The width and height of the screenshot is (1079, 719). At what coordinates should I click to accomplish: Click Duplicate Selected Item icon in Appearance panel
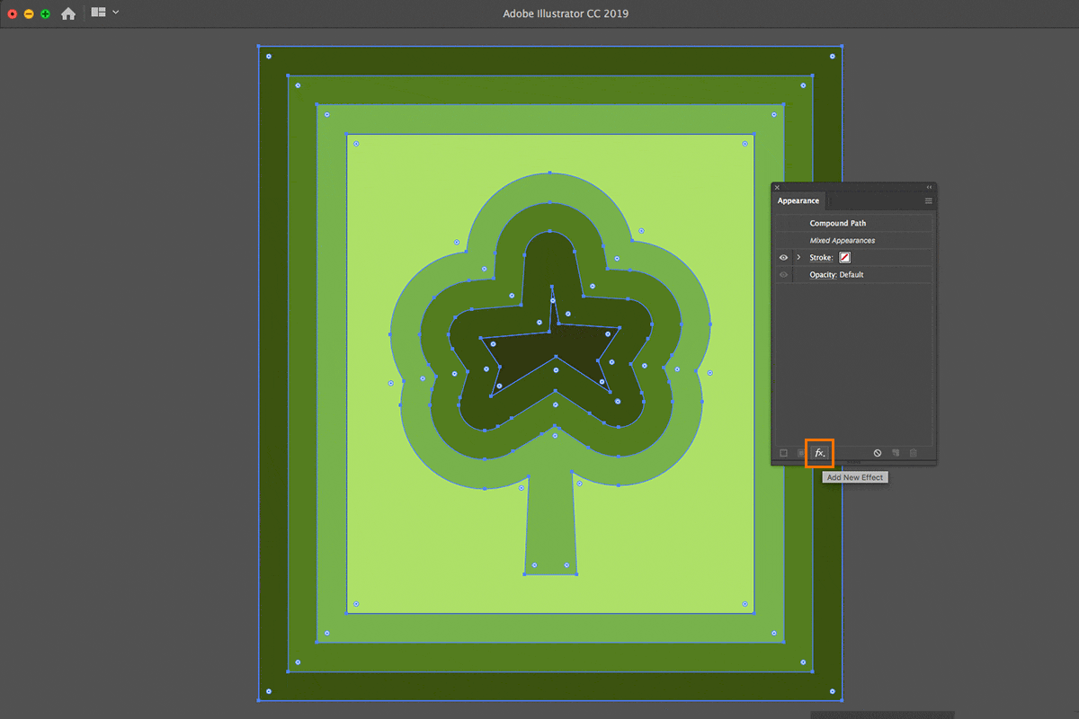pos(896,453)
